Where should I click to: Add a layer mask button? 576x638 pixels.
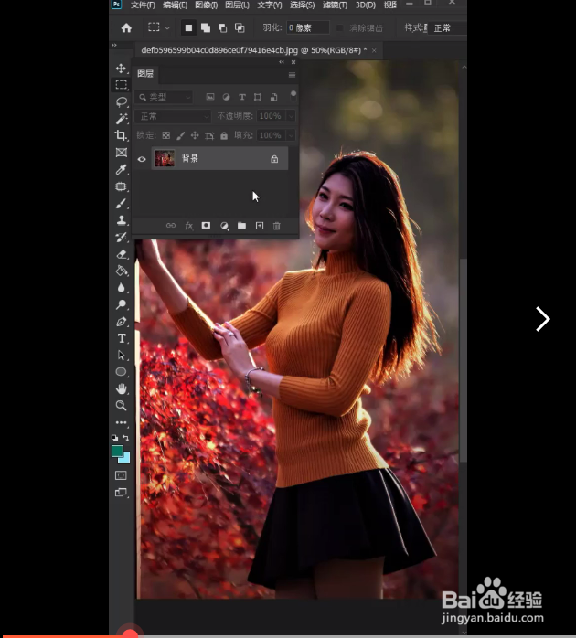(x=206, y=226)
